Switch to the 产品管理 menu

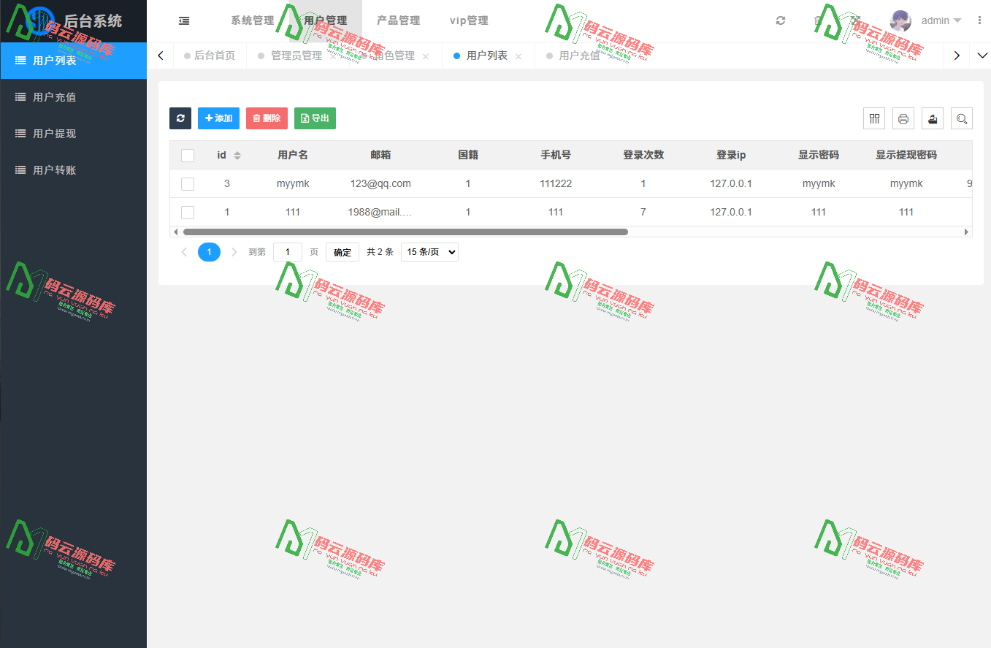click(397, 20)
